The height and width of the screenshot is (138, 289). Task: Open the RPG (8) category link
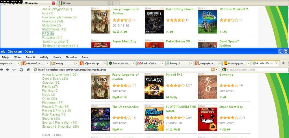pyautogui.click(x=48, y=33)
